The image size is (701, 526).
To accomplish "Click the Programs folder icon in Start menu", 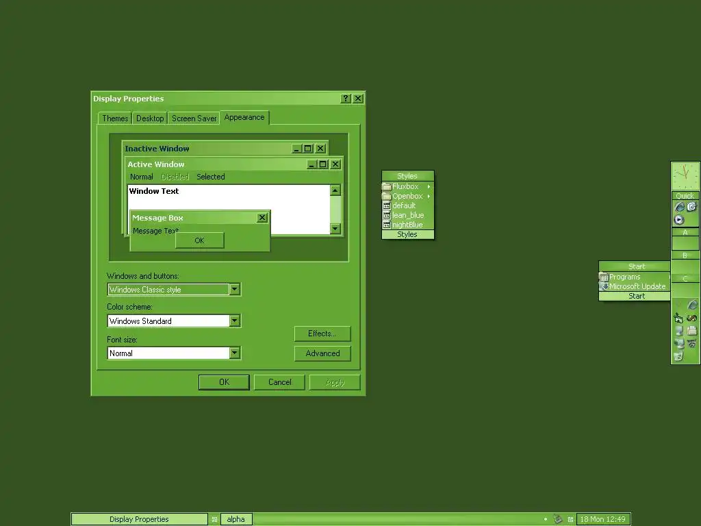I will coord(604,277).
